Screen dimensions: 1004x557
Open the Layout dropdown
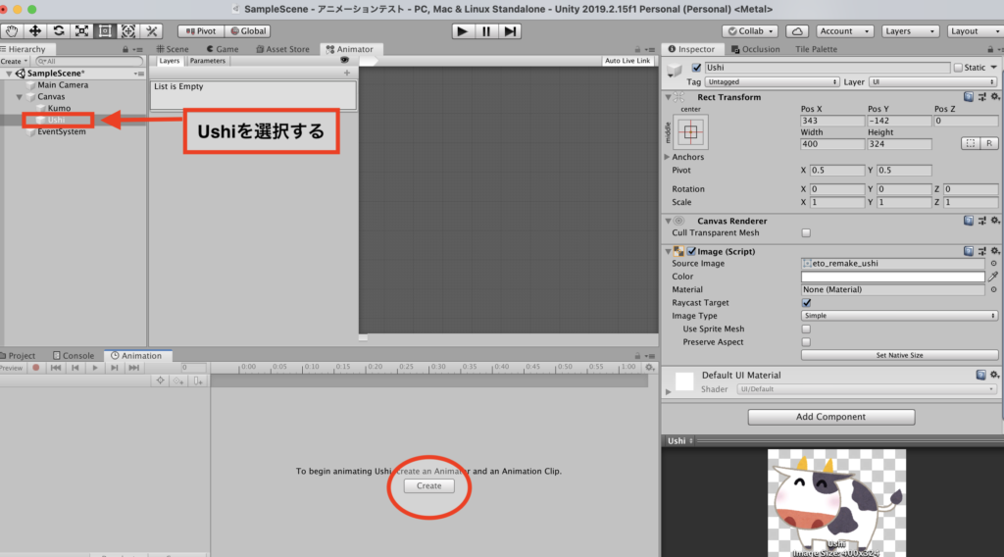tap(975, 30)
